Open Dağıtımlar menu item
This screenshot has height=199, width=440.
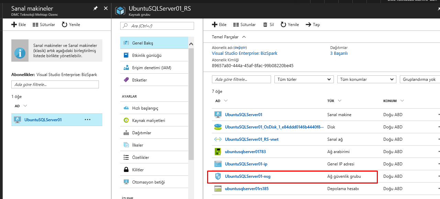[x=154, y=133]
